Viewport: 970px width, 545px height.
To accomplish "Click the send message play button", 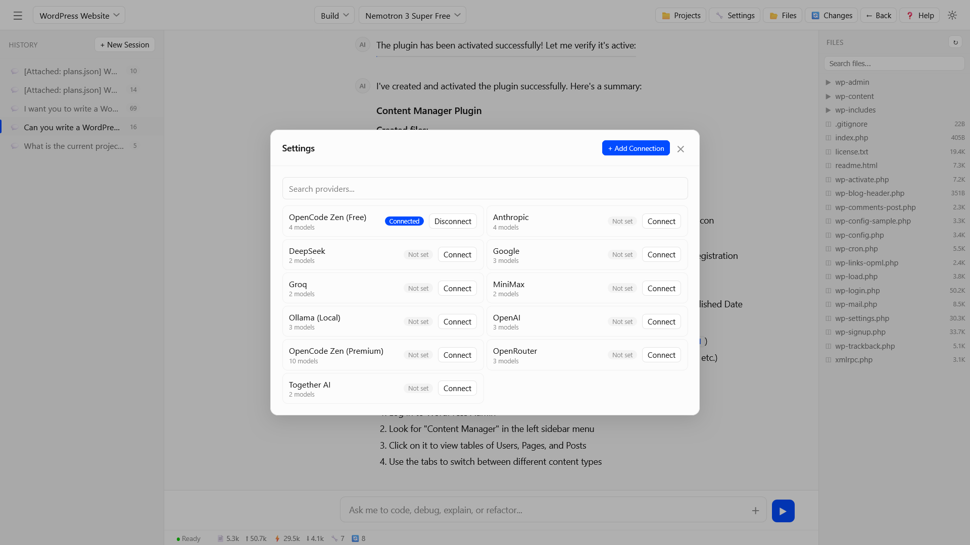I will click(783, 511).
